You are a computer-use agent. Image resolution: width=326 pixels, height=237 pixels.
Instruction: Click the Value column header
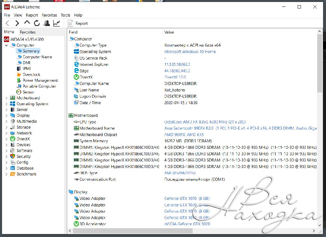(x=169, y=32)
